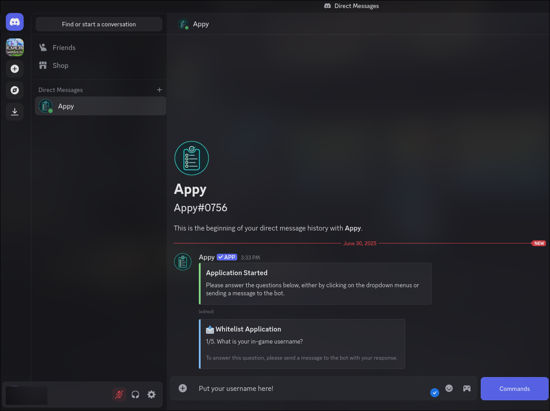Click the Direct Messages section header
The width and height of the screenshot is (550, 411).
61,90
